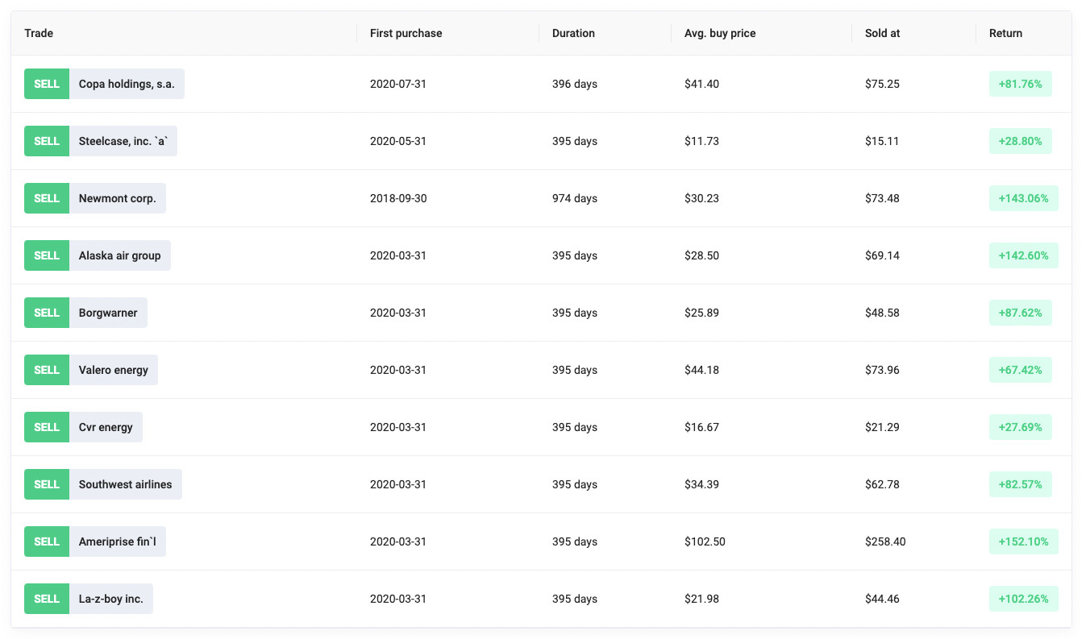Click the Sold at column header
Viewport: 1086px width, 639px height.
point(914,33)
